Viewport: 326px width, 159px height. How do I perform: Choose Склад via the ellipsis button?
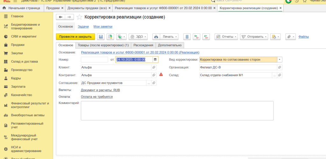pos(275,75)
